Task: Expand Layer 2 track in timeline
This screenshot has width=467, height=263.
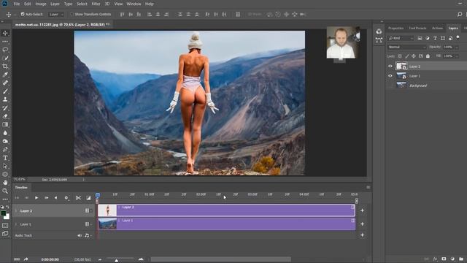Action: pyautogui.click(x=16, y=211)
